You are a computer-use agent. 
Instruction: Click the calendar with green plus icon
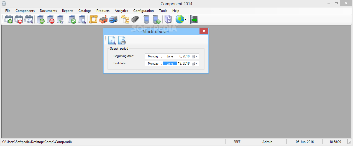coord(9,20)
